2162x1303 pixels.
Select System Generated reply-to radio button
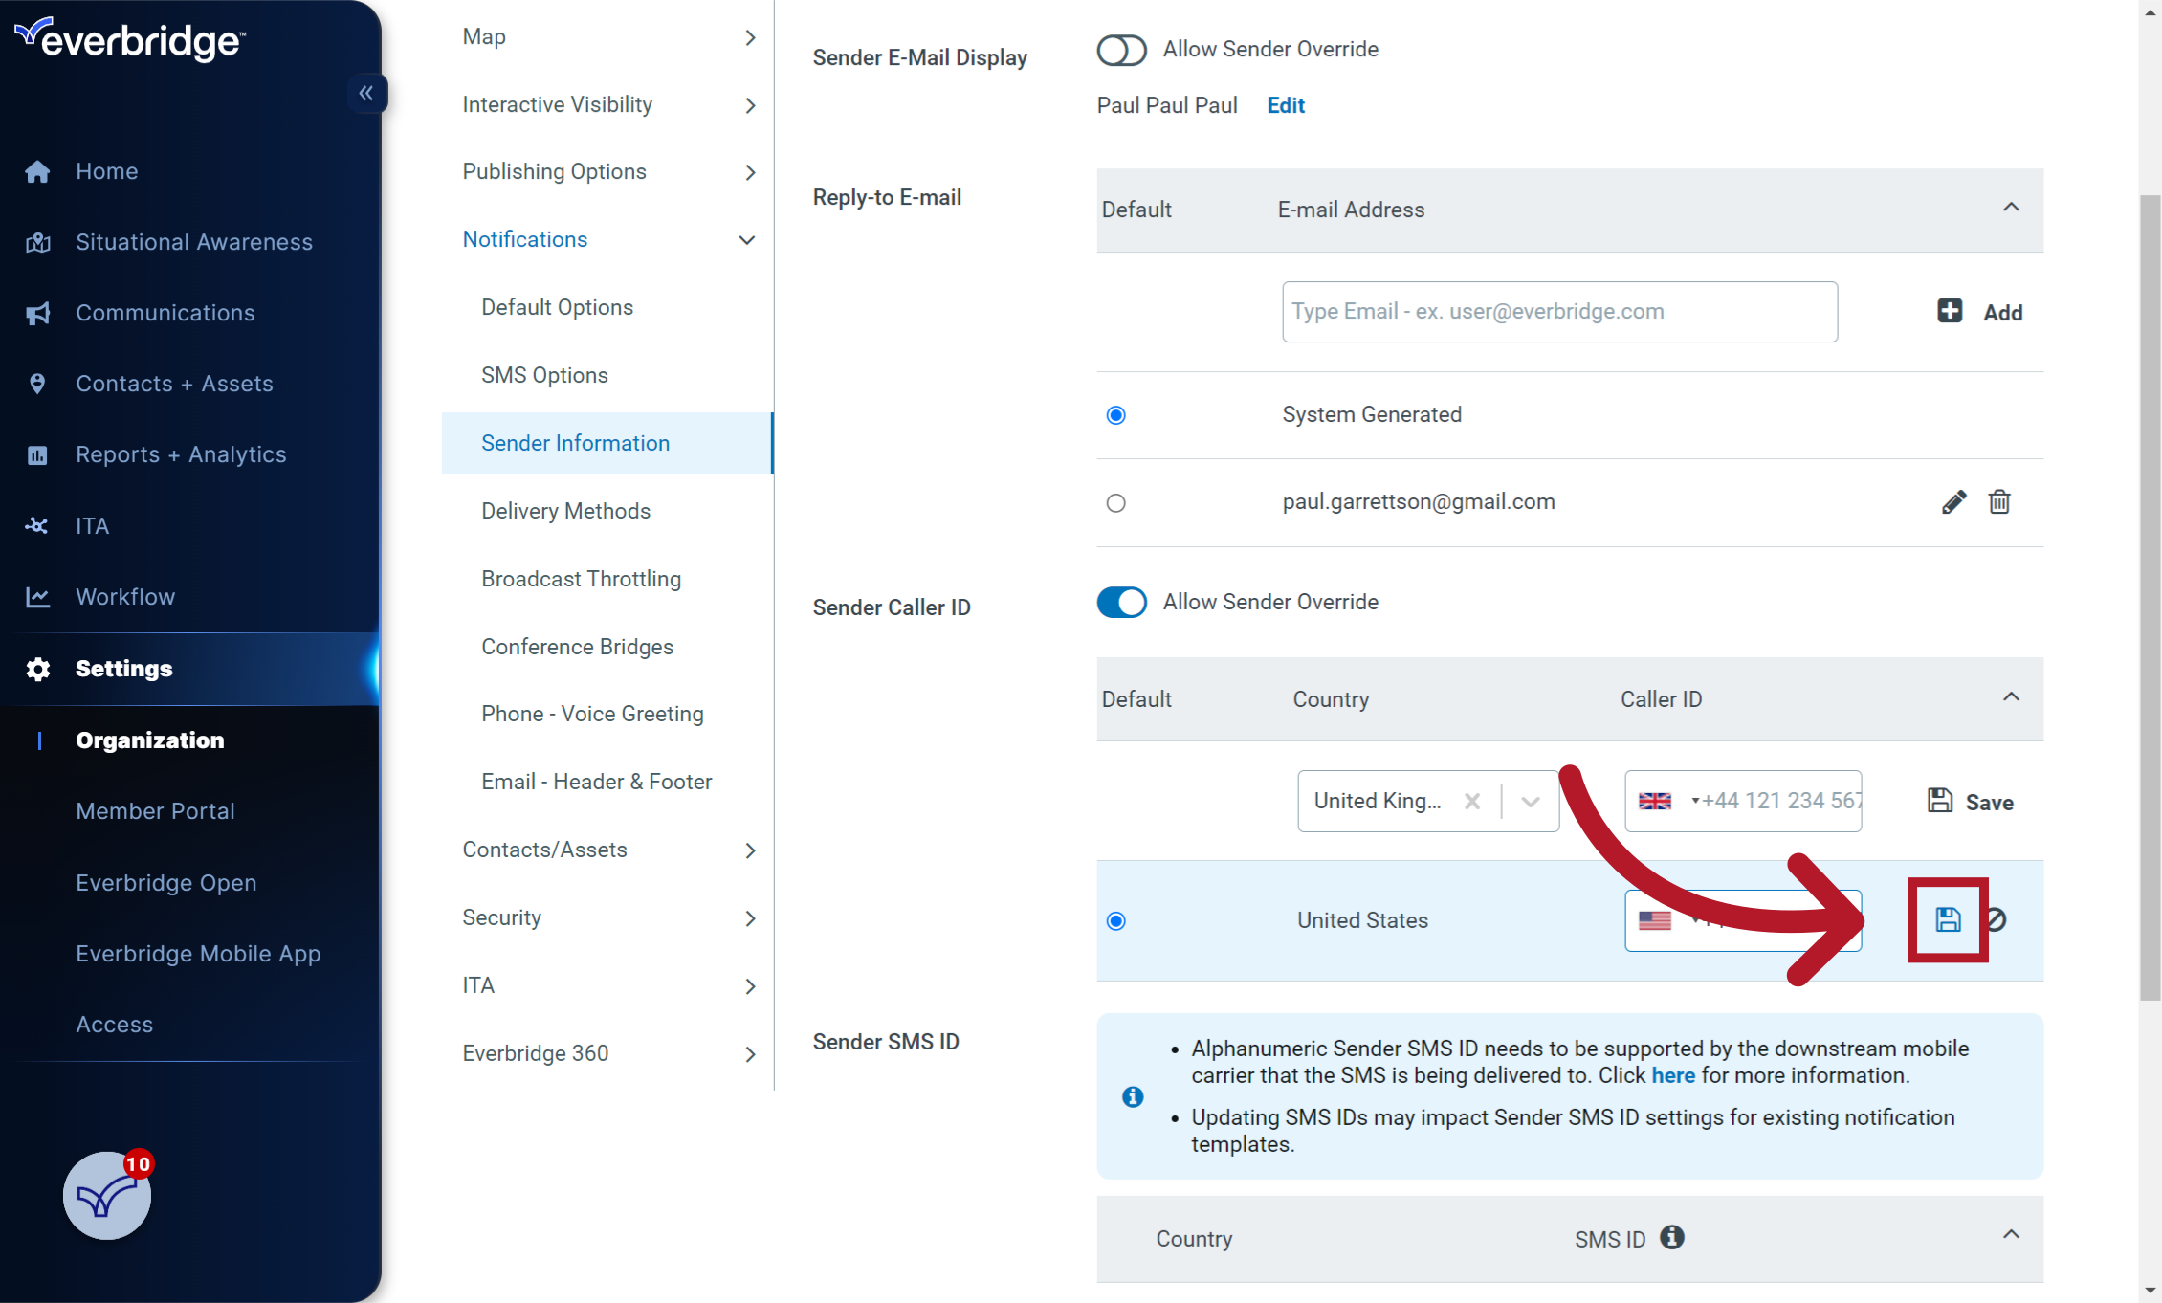pyautogui.click(x=1115, y=415)
